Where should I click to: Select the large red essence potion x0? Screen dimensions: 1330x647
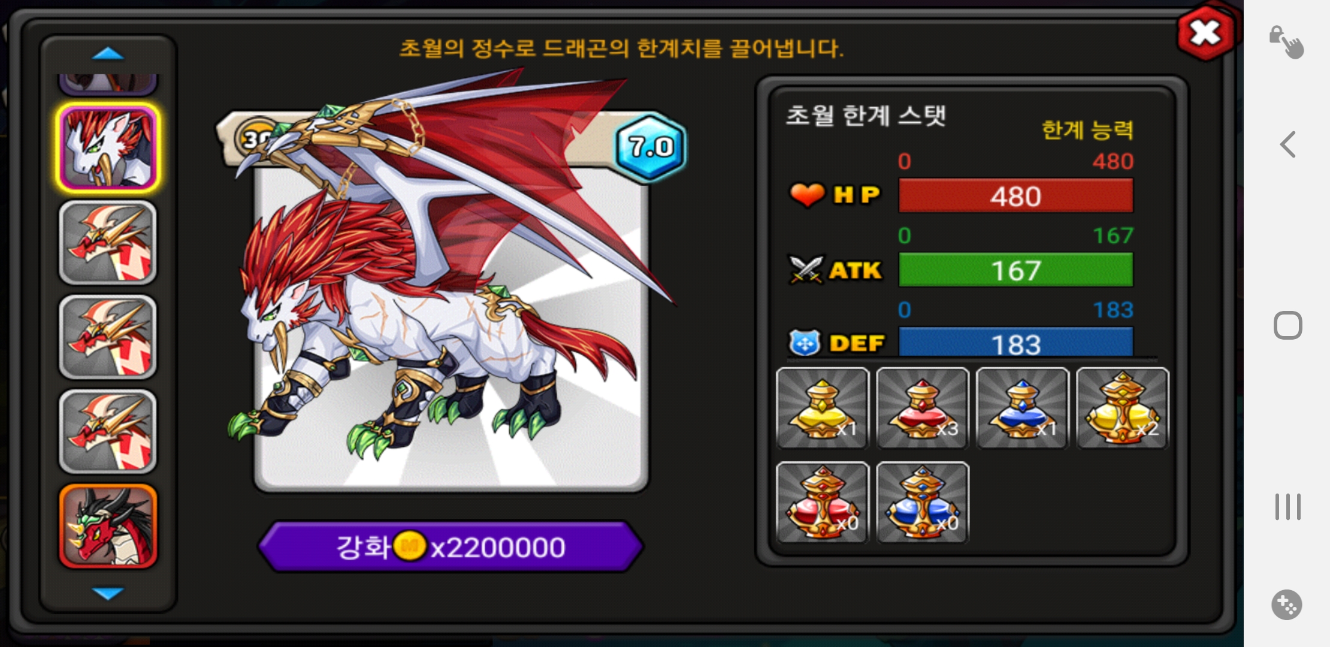(x=822, y=503)
